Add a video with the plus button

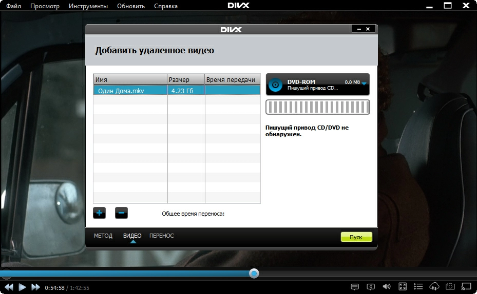click(x=99, y=213)
